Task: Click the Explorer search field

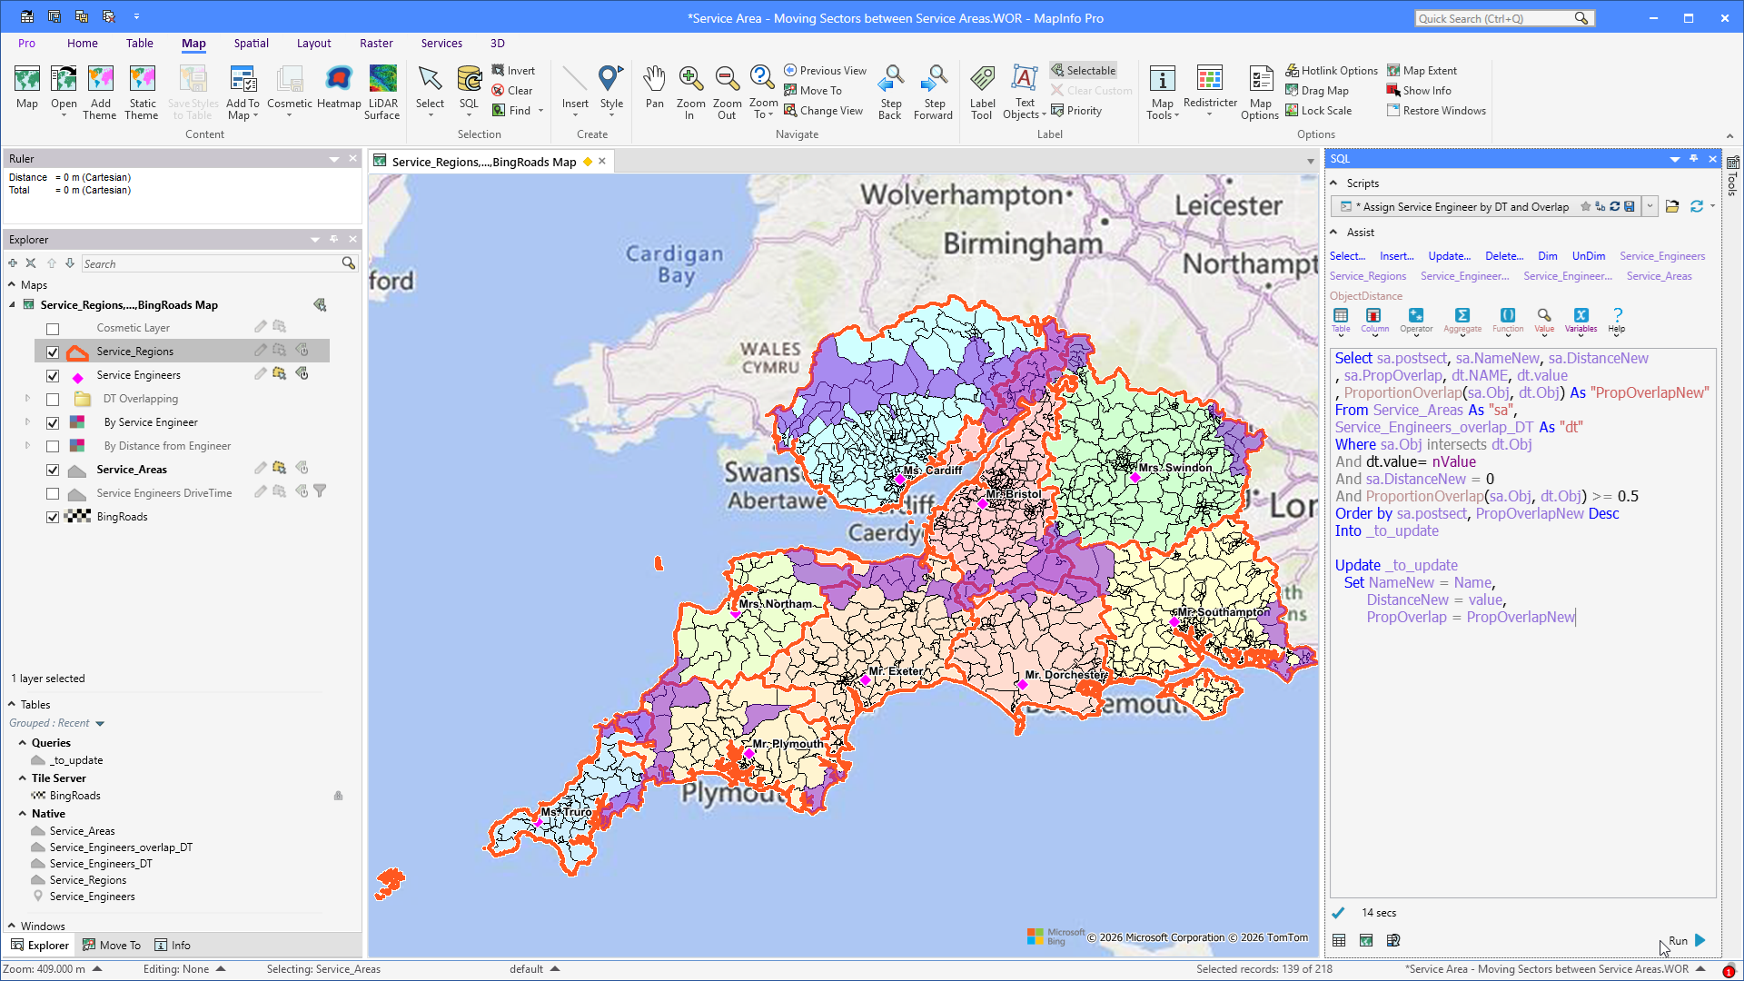Action: click(x=211, y=264)
